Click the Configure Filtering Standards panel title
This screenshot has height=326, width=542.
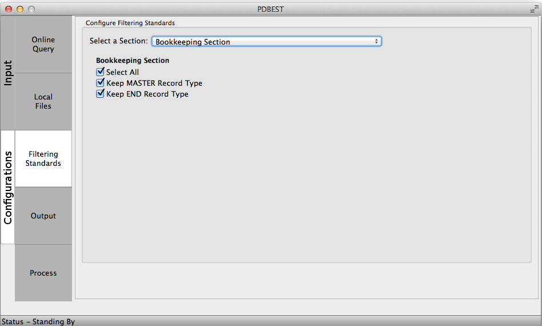click(x=130, y=23)
